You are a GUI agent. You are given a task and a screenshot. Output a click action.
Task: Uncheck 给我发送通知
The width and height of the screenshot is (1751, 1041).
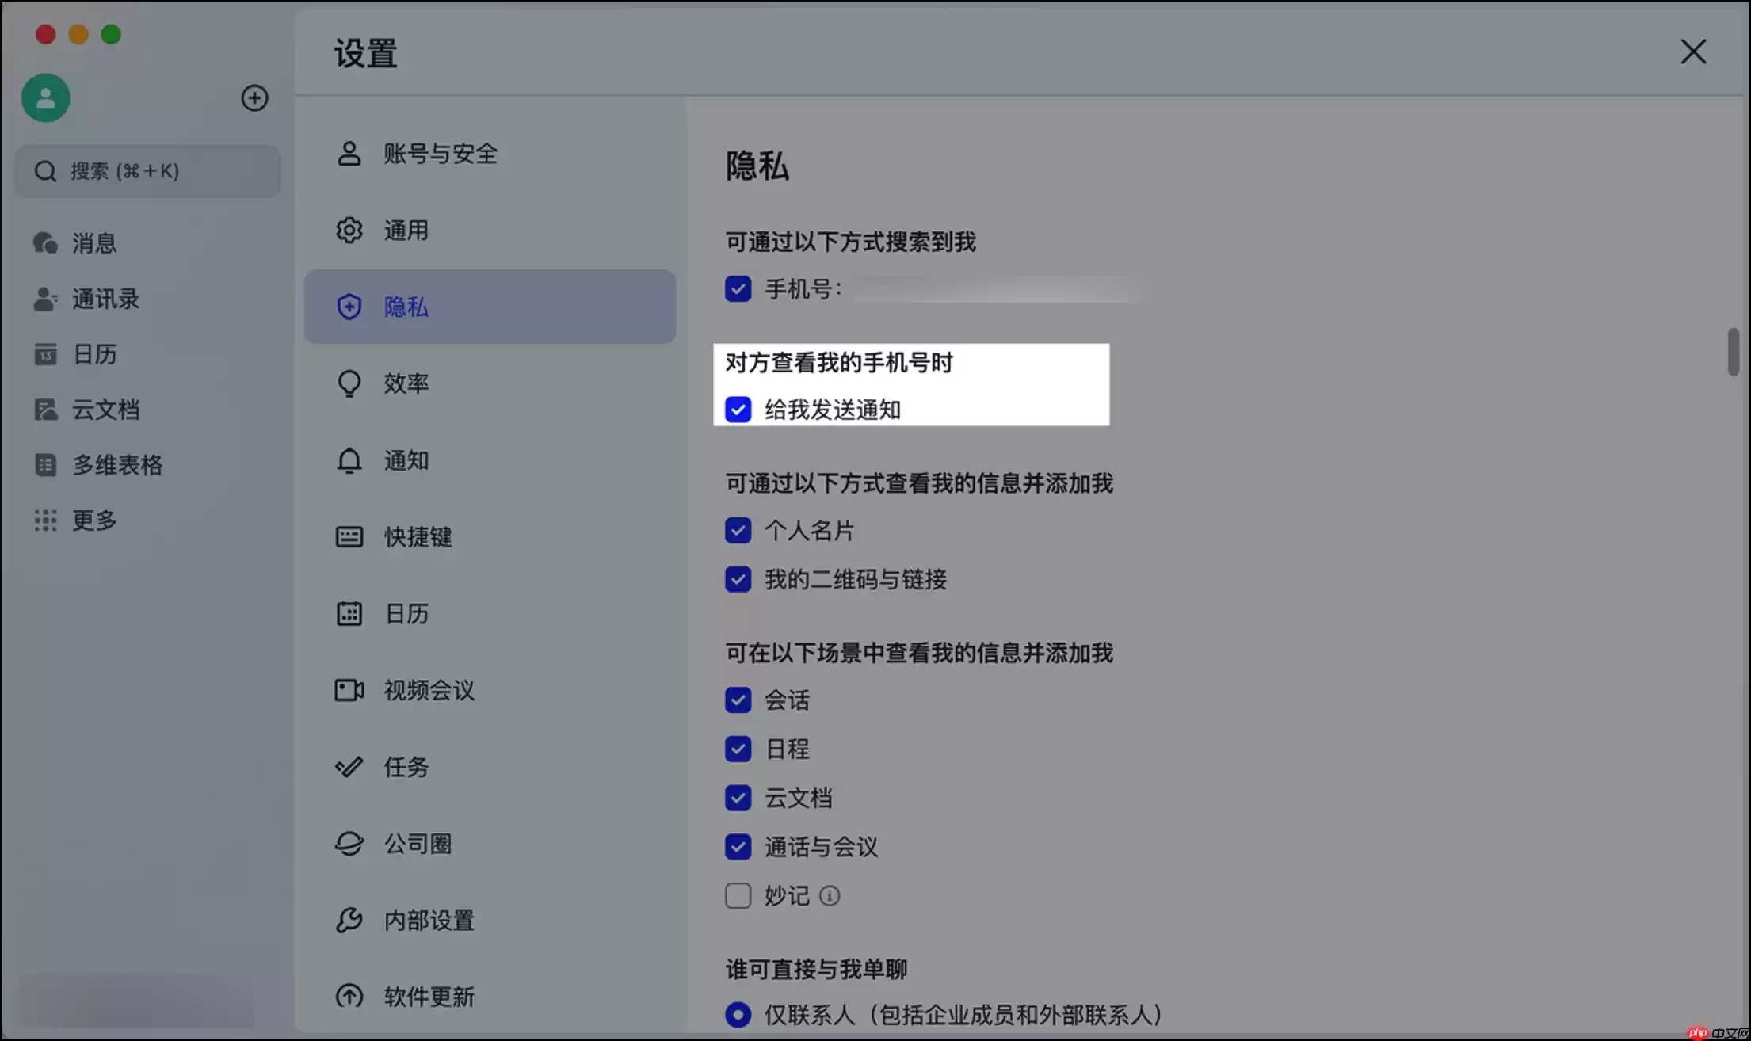[x=738, y=410]
